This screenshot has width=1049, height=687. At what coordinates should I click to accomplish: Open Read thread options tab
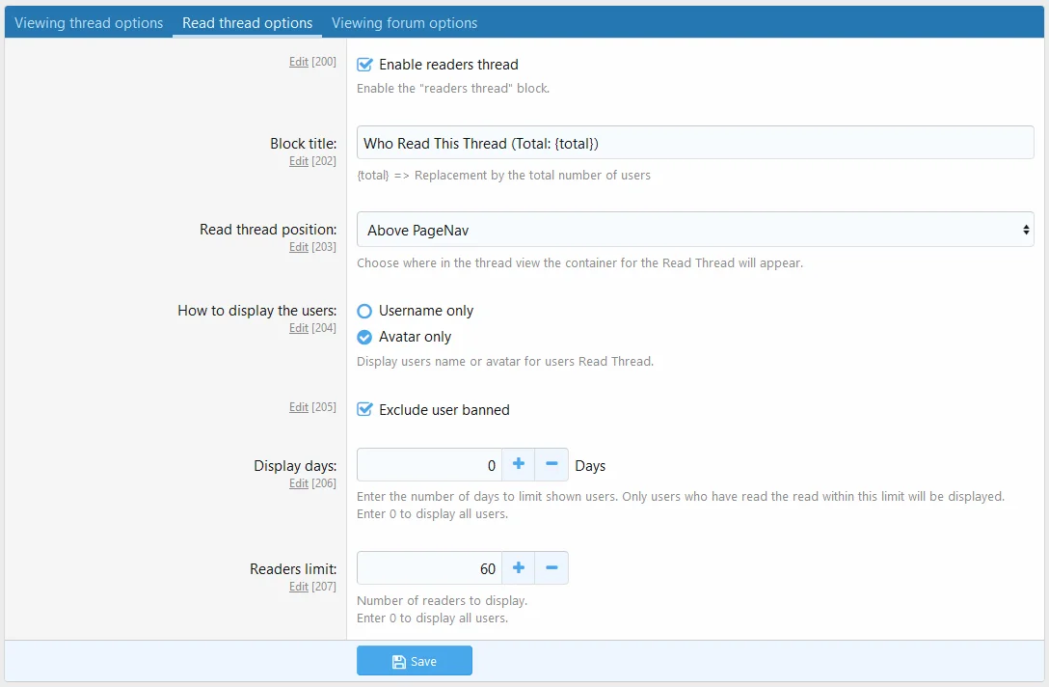247,23
